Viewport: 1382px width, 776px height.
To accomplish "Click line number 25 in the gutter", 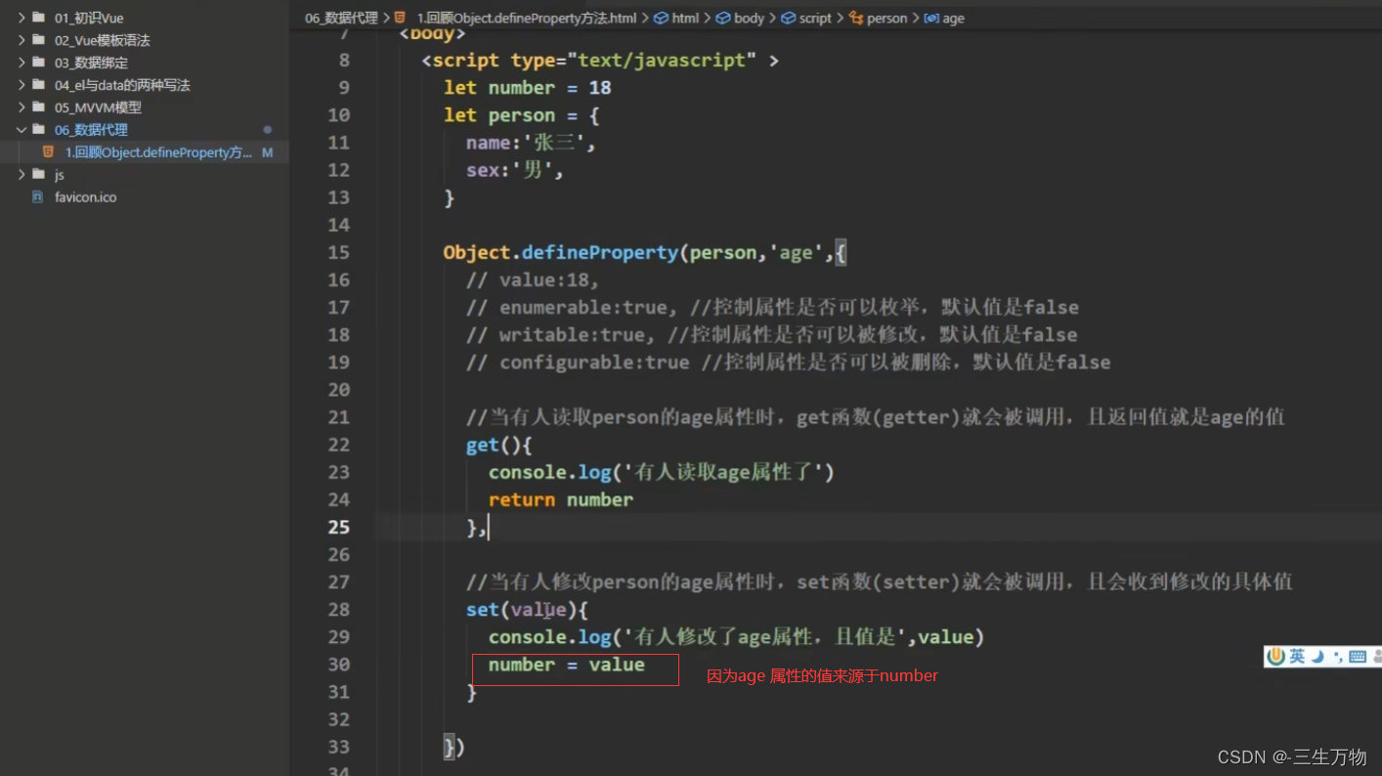I will [x=339, y=527].
